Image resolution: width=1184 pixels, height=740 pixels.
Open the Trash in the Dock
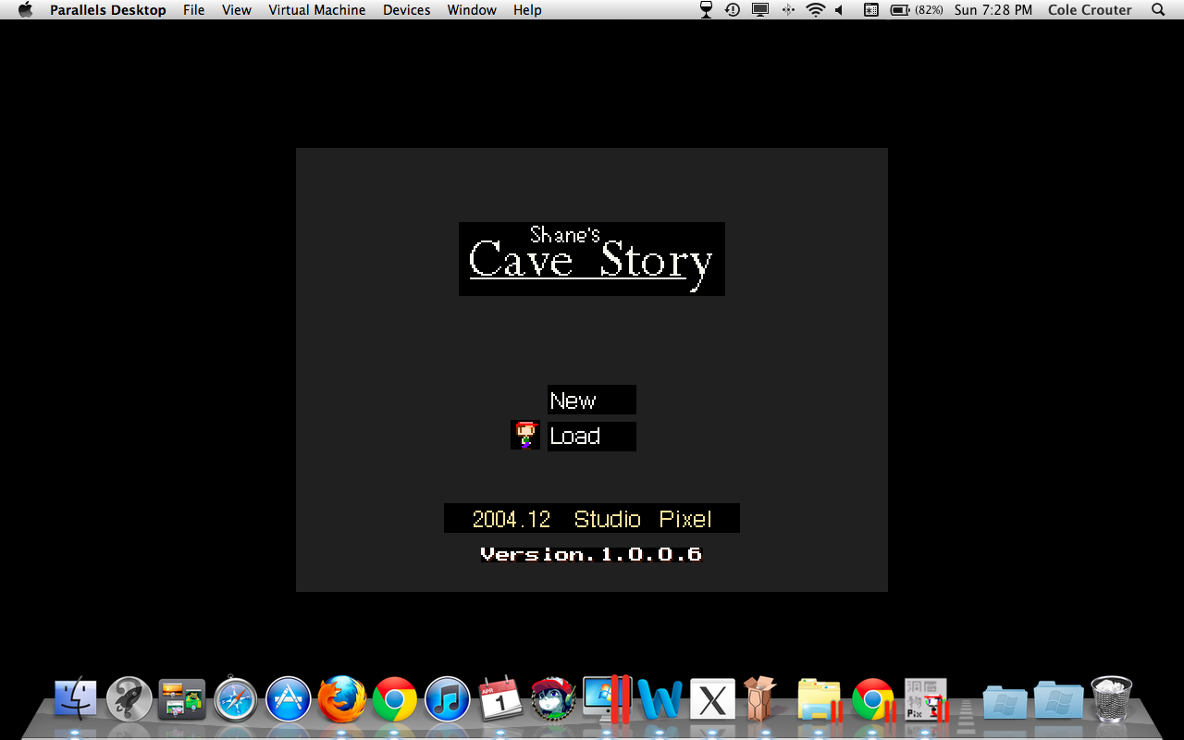pos(1112,699)
